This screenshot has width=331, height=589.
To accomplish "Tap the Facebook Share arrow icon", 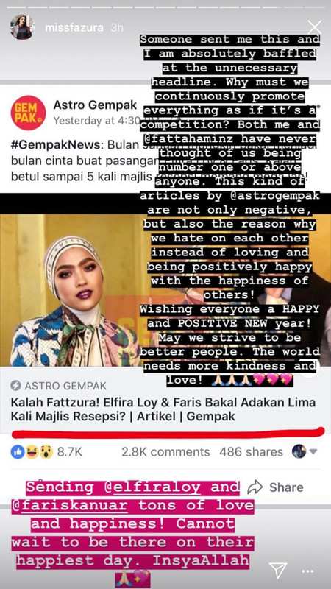I will 255,487.
